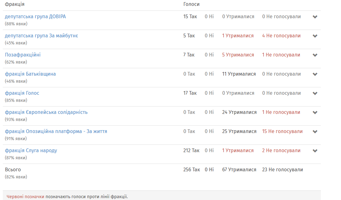This screenshot has width=341, height=200.
Task: Open Опозиційна платформа - За життя link
Action: click(x=56, y=131)
